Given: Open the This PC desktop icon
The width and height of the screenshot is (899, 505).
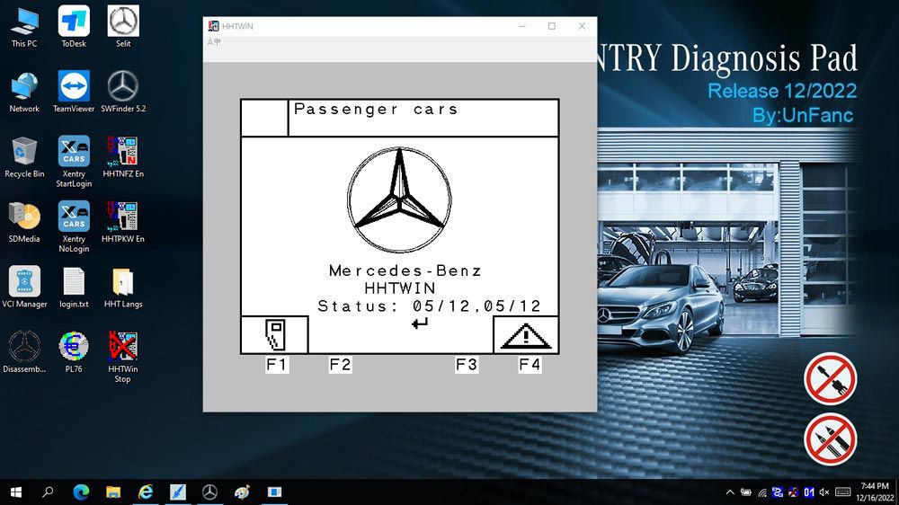Looking at the screenshot, I should click(24, 26).
